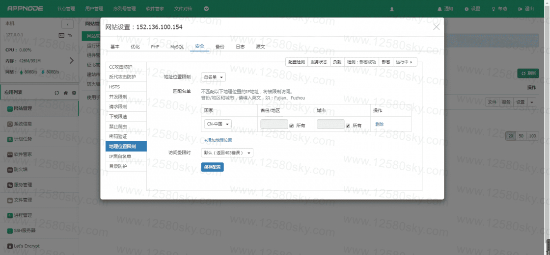Toggle the 所有 checkbox for 省份/地区

coord(291,126)
